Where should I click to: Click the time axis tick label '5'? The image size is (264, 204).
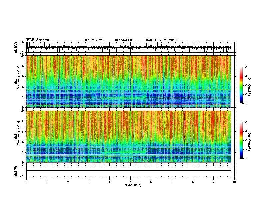[130, 182]
